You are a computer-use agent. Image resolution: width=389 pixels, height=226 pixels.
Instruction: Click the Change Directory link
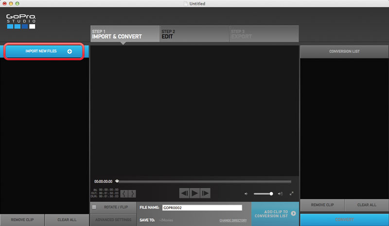coord(233,220)
